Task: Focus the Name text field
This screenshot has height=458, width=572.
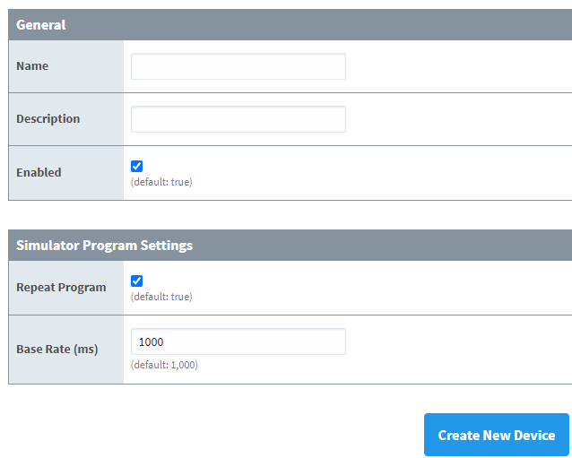Action: (238, 66)
